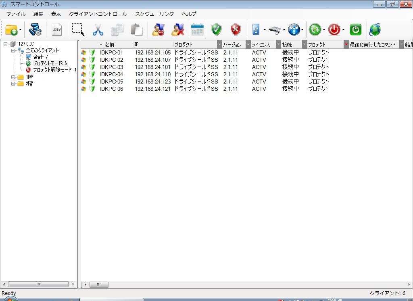The width and height of the screenshot is (413, 301).
Task: Click the scissors cut icon
Action: coord(98,29)
